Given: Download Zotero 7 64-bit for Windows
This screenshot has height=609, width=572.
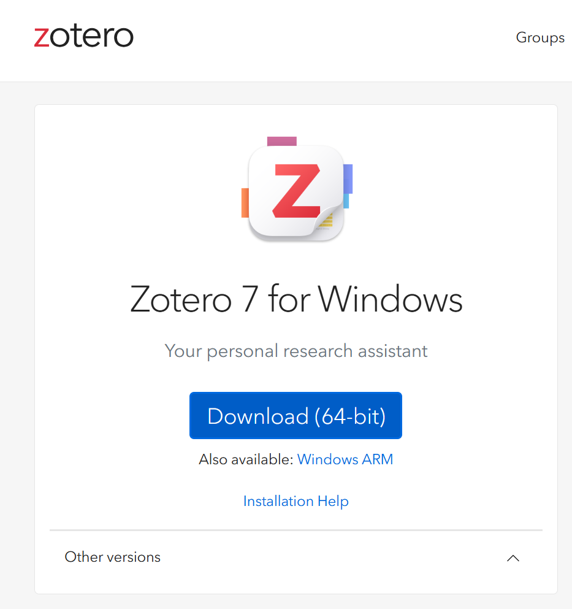Looking at the screenshot, I should [296, 415].
